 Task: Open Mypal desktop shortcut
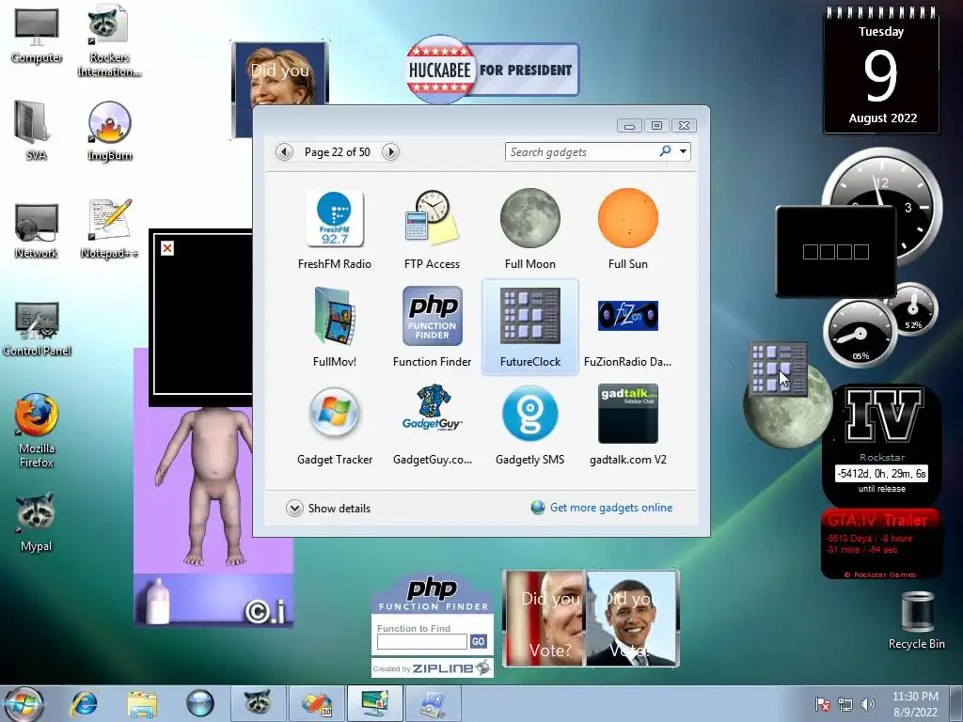pyautogui.click(x=37, y=522)
